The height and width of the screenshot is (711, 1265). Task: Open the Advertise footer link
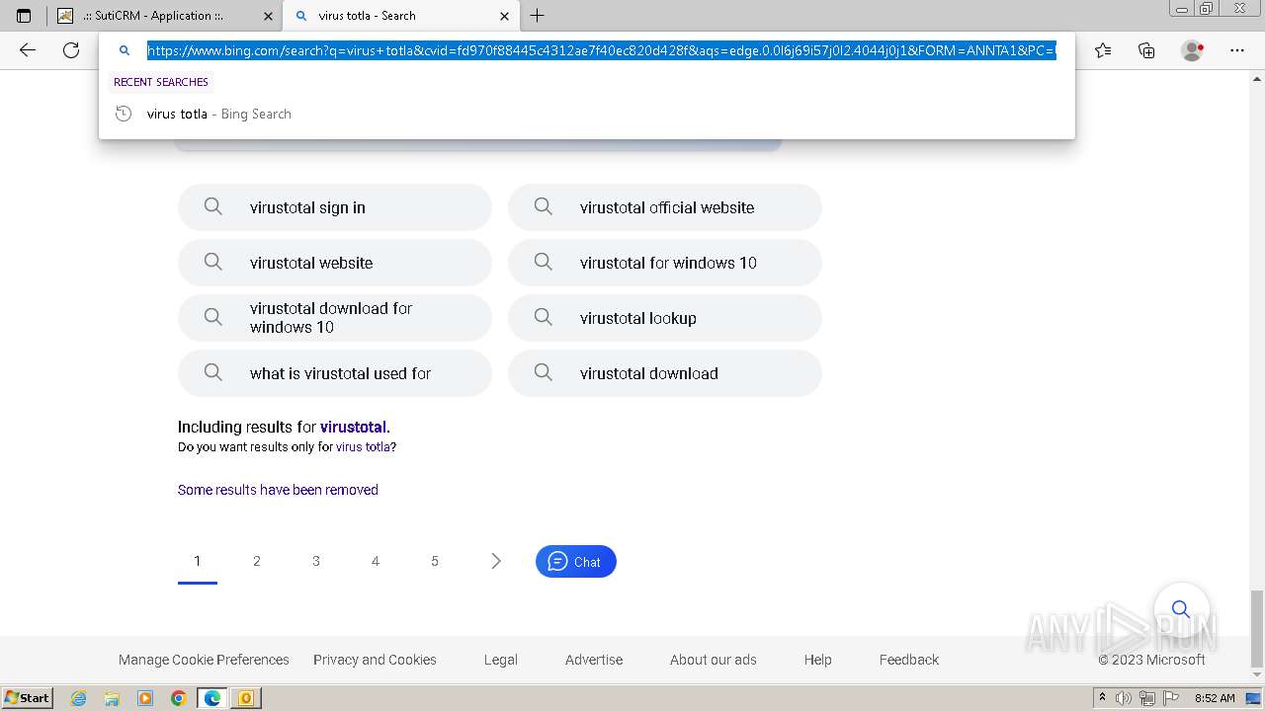click(x=594, y=660)
